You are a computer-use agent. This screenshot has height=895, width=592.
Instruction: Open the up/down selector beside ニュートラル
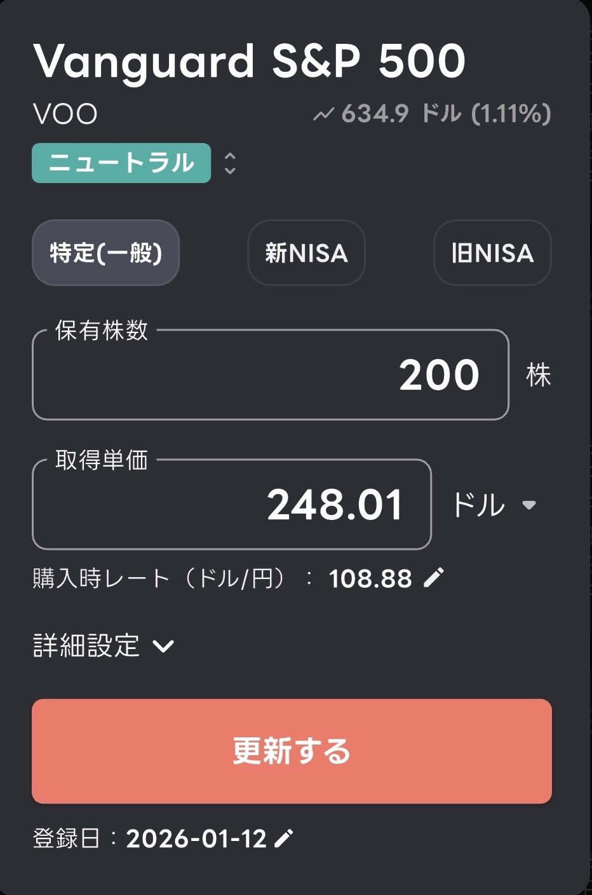click(230, 163)
